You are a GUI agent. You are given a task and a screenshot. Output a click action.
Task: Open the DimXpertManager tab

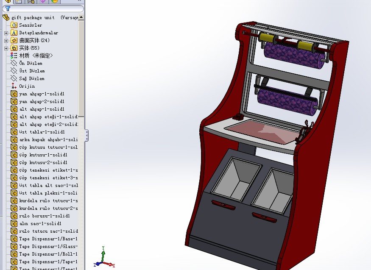pyautogui.click(x=43, y=1)
